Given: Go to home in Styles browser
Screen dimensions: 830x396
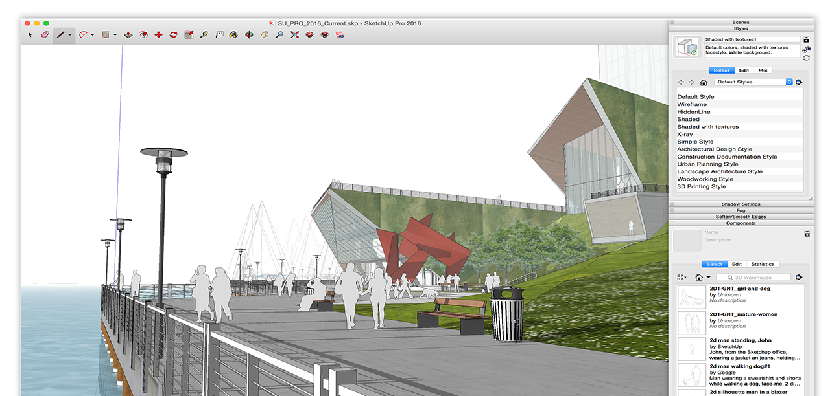Looking at the screenshot, I should tap(704, 82).
